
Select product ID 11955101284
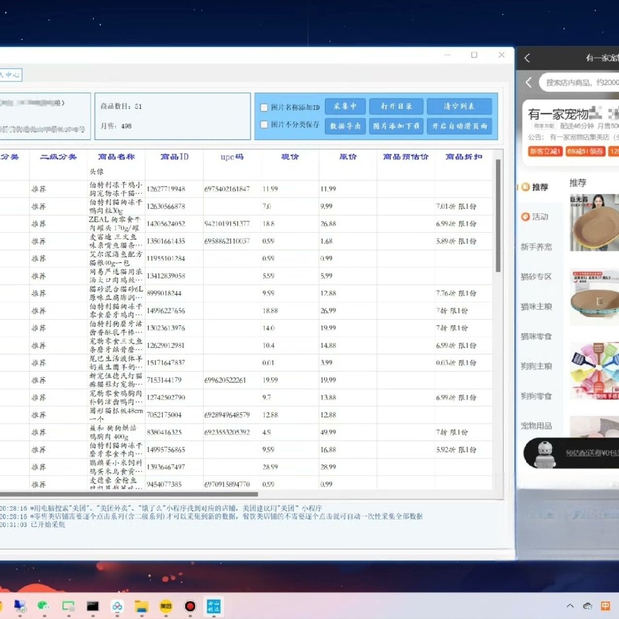tap(166, 258)
